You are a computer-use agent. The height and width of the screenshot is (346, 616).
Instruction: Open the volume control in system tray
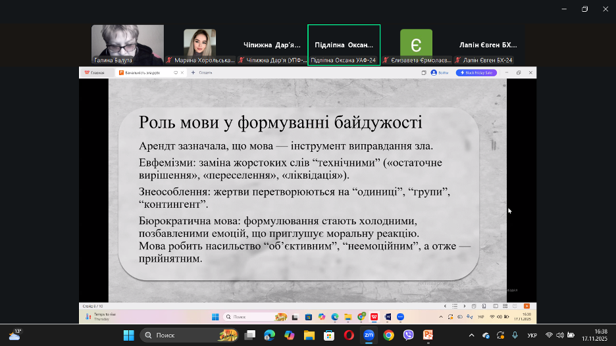pos(559,335)
